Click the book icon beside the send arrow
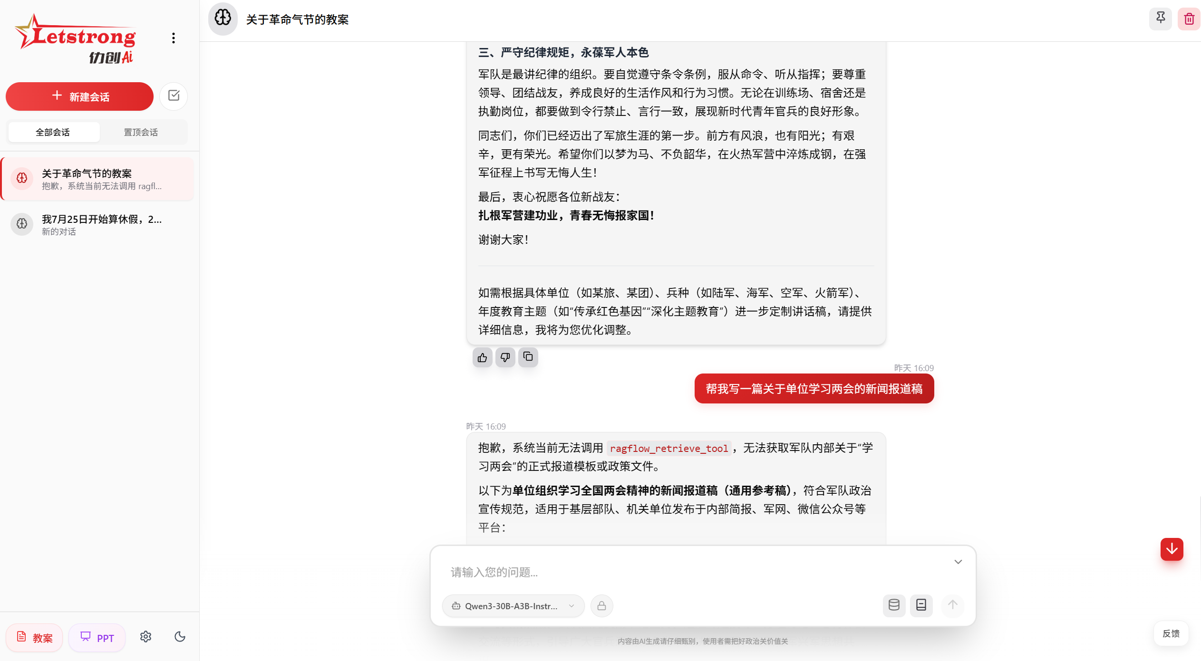Viewport: 1201px width, 661px height. click(x=921, y=605)
